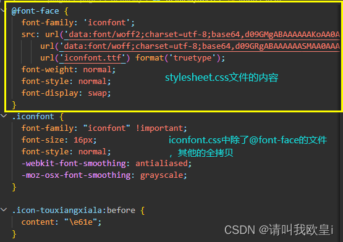The image size is (343, 242).
Task: Collapse the .iconfont rule fold chevron
Action: point(4,116)
